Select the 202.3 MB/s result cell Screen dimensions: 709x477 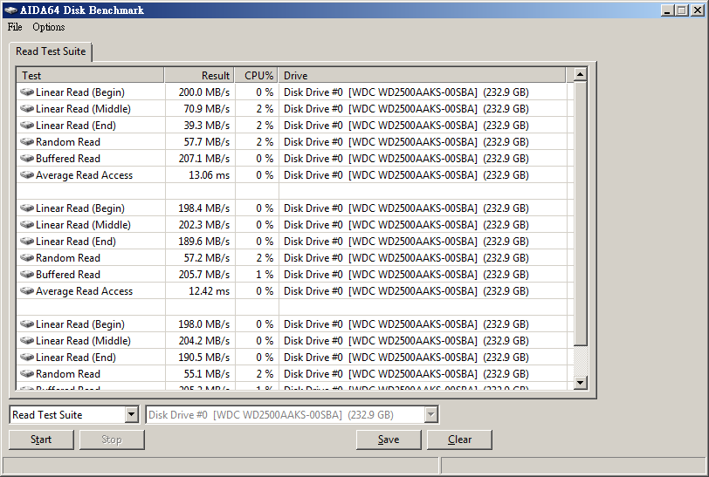tap(199, 224)
